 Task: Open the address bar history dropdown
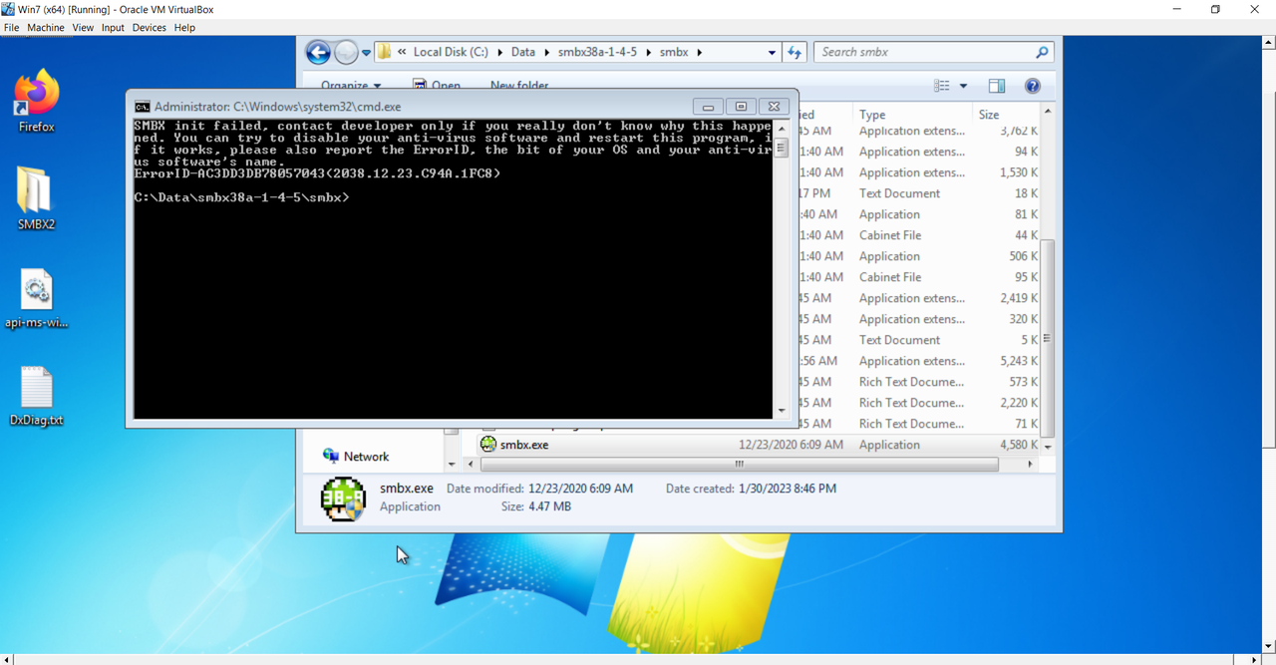point(772,52)
